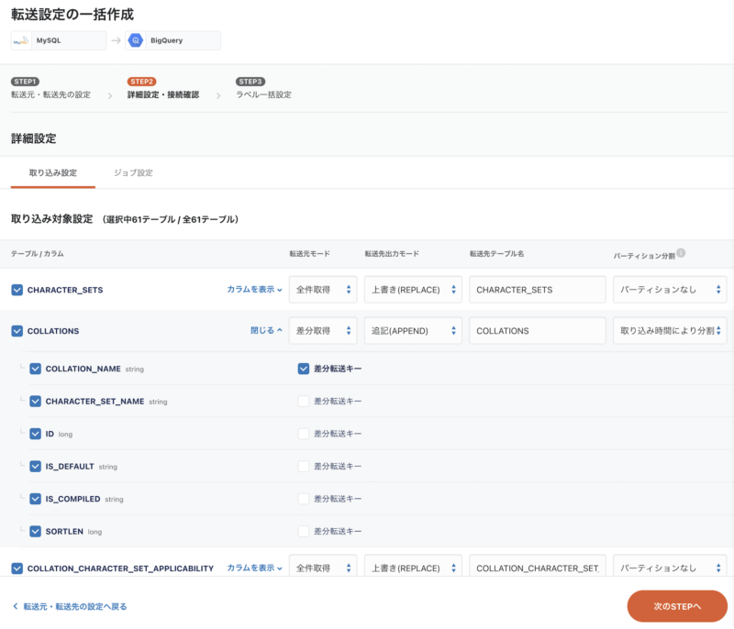The width and height of the screenshot is (734, 629).
Task: Select the 取り込み設定 tab
Action: click(47, 173)
